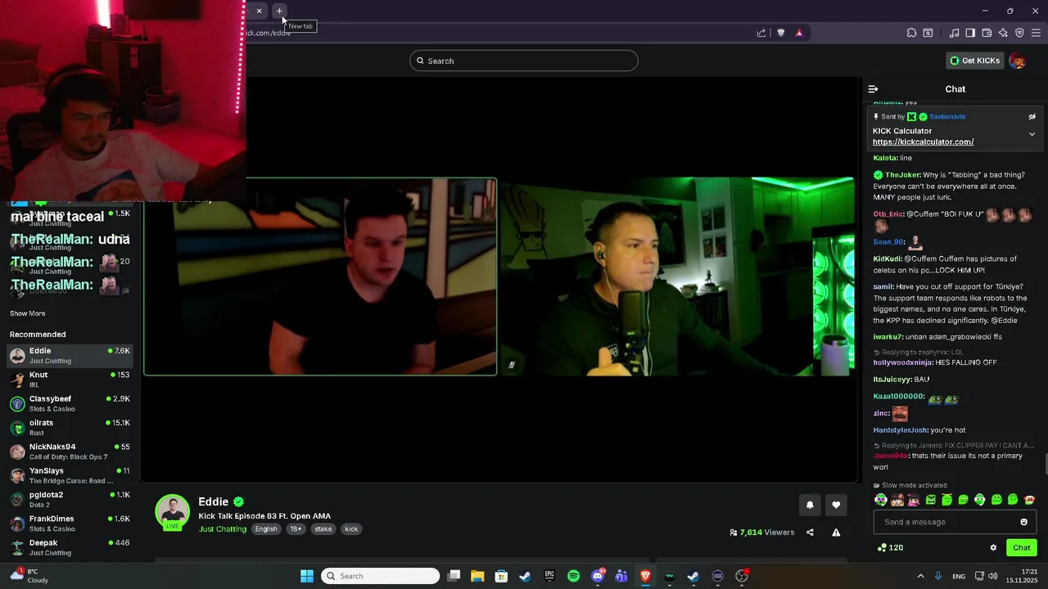Select the English tag
The height and width of the screenshot is (589, 1048).
click(x=266, y=529)
